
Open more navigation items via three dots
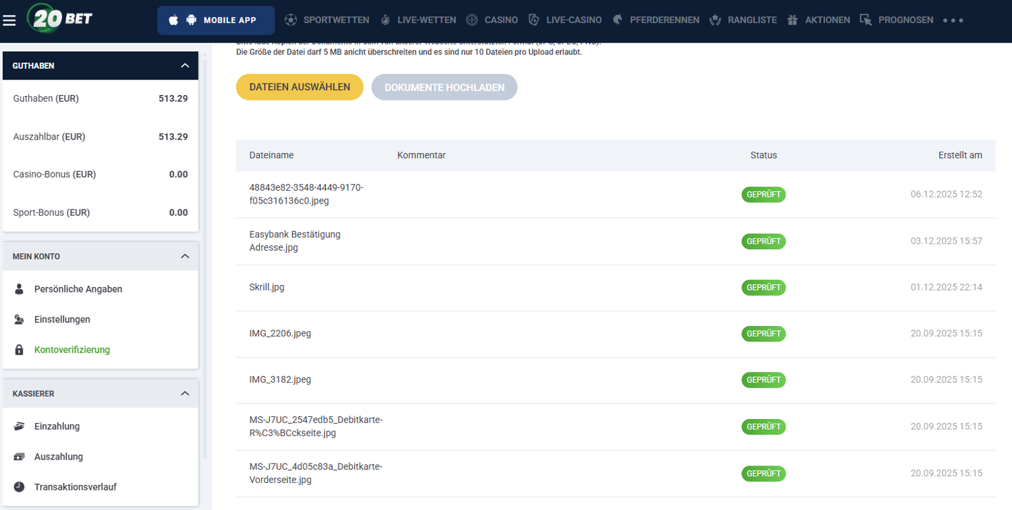[x=953, y=20]
